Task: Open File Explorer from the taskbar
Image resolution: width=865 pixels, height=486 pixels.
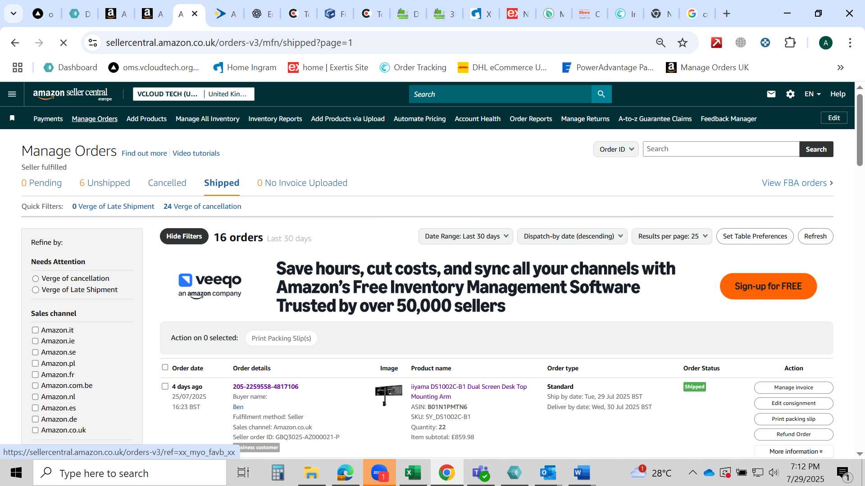Action: coord(311,473)
